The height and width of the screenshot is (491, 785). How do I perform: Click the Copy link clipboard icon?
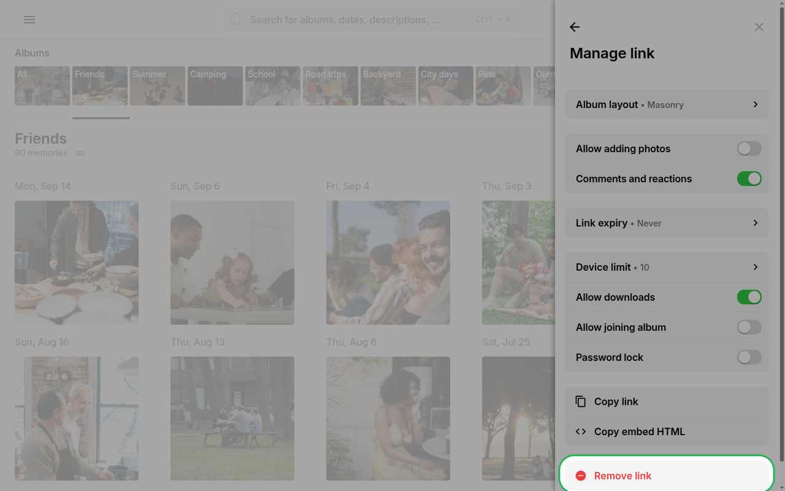581,401
